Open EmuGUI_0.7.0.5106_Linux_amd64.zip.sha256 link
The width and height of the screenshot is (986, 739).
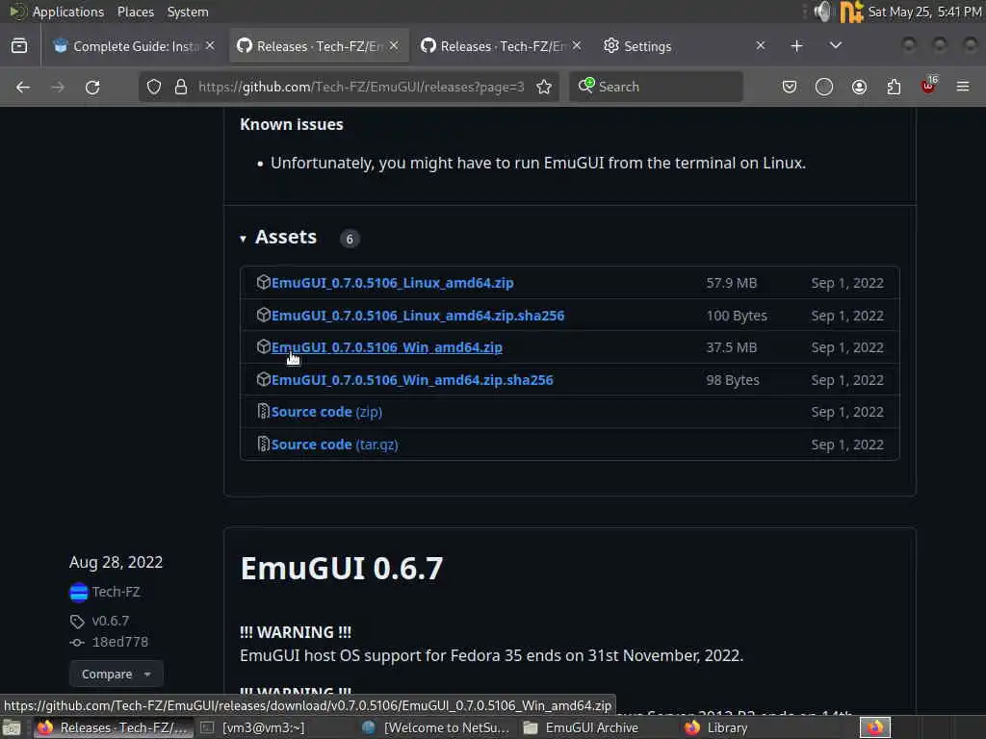[x=418, y=316]
